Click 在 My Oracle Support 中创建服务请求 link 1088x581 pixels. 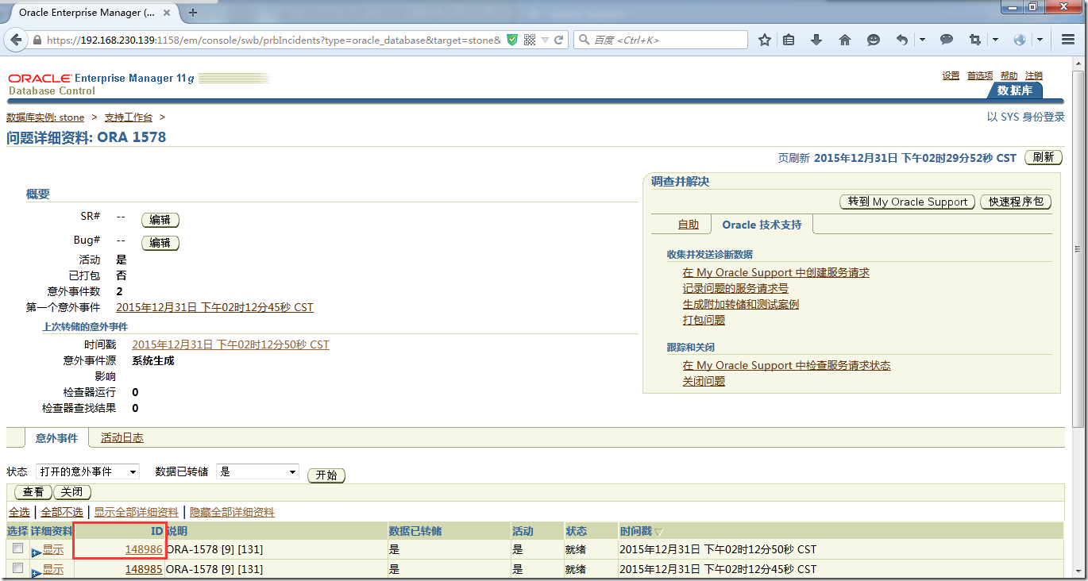coord(776,272)
